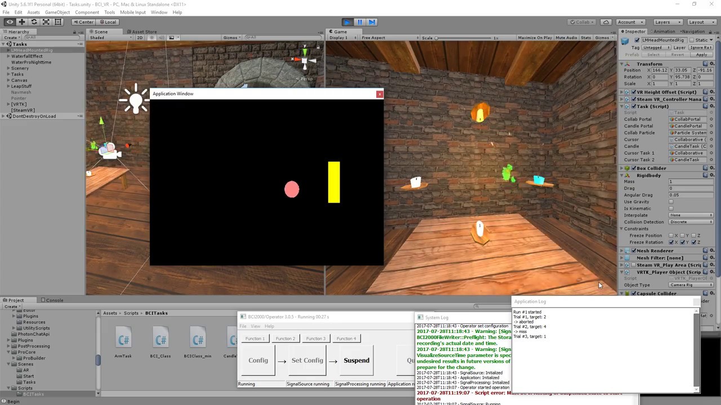Toggle Maximize On Play in Game view
This screenshot has width=721, height=405.
click(535, 38)
